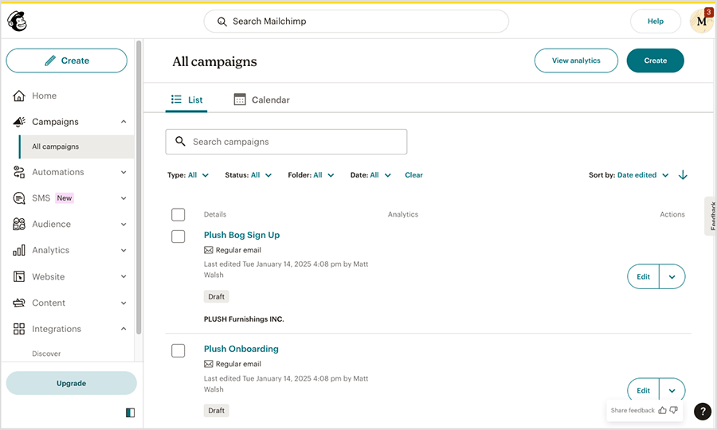Open the SMS chat bubble icon
This screenshot has height=430, width=717.
[19, 197]
